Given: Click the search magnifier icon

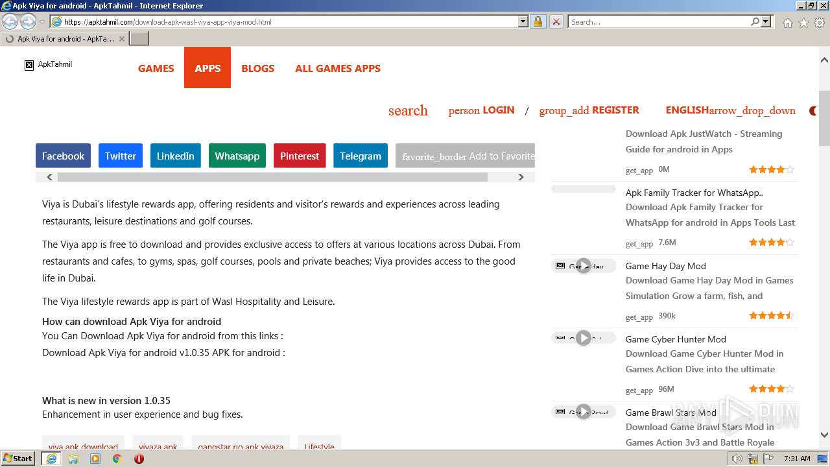Looking at the screenshot, I should tap(755, 22).
